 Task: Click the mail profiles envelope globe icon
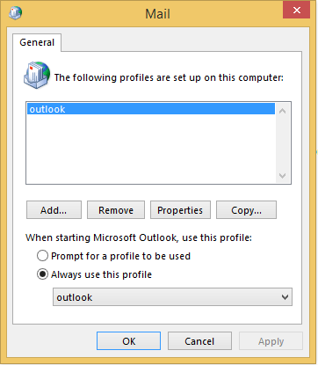(x=37, y=75)
